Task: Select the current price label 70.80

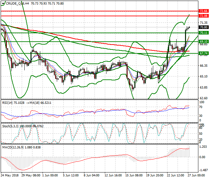Action: 204,27
